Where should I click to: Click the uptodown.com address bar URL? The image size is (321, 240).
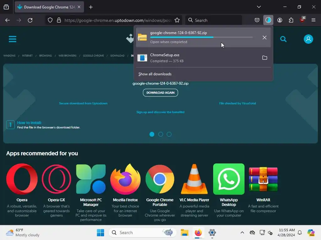pyautogui.click(x=118, y=20)
